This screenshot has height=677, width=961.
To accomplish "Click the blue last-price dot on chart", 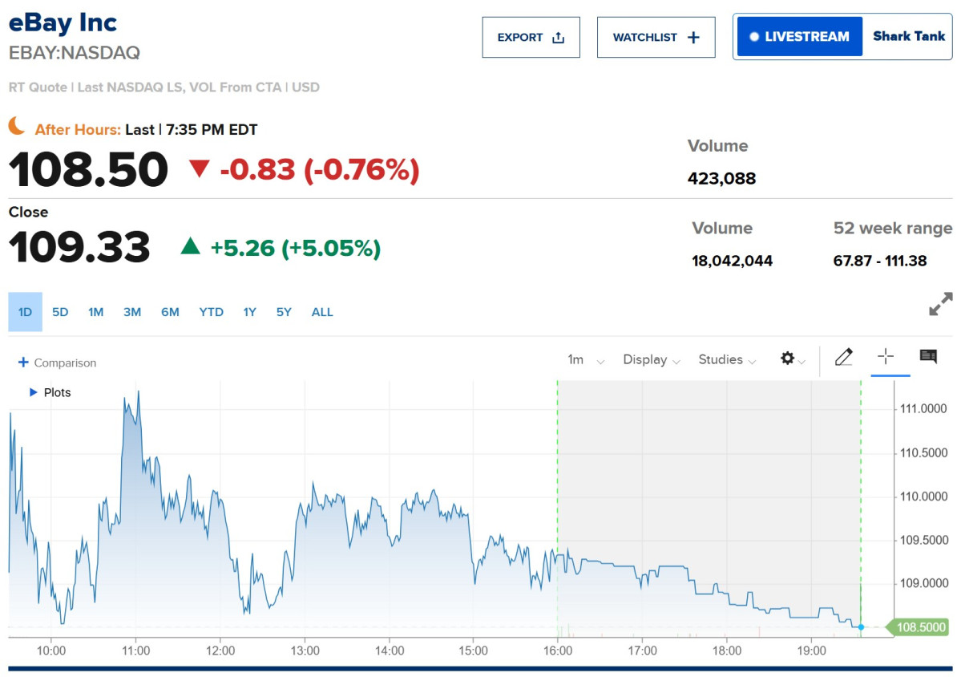I will [861, 627].
